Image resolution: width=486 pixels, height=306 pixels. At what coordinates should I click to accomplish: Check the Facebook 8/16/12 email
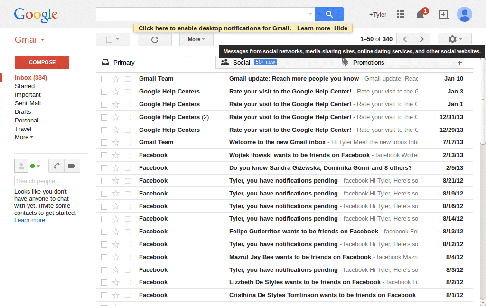[x=104, y=206]
